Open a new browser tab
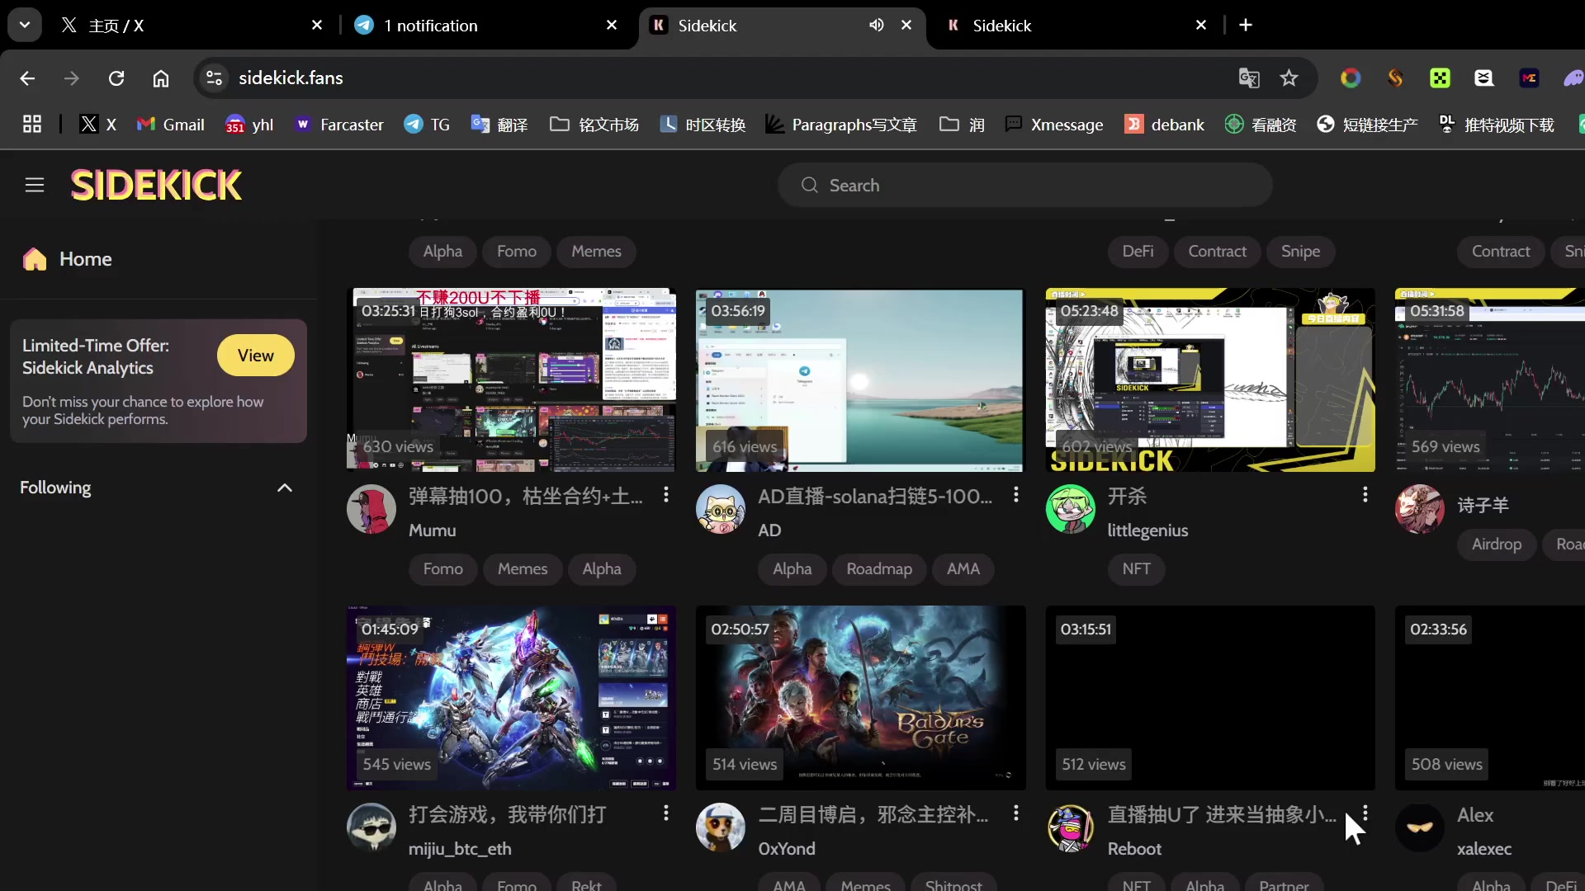Viewport: 1585px width, 891px height. pos(1246,26)
